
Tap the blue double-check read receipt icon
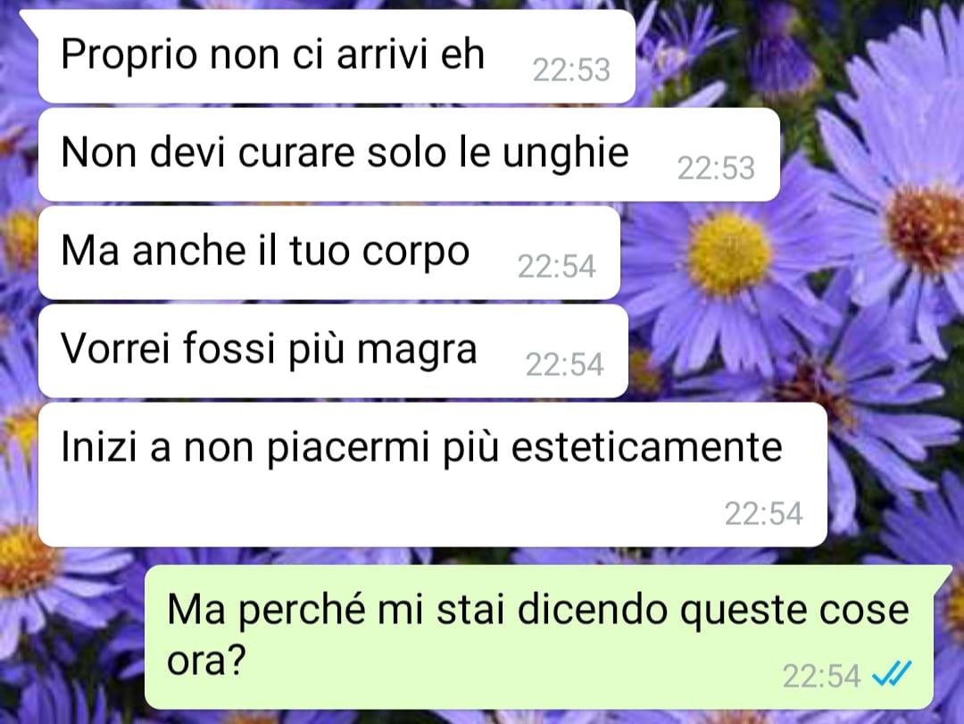tap(892, 674)
